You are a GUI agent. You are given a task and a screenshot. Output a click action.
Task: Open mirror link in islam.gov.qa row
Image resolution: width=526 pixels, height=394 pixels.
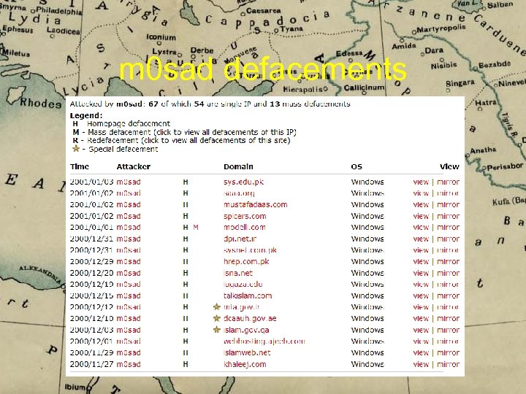448,330
